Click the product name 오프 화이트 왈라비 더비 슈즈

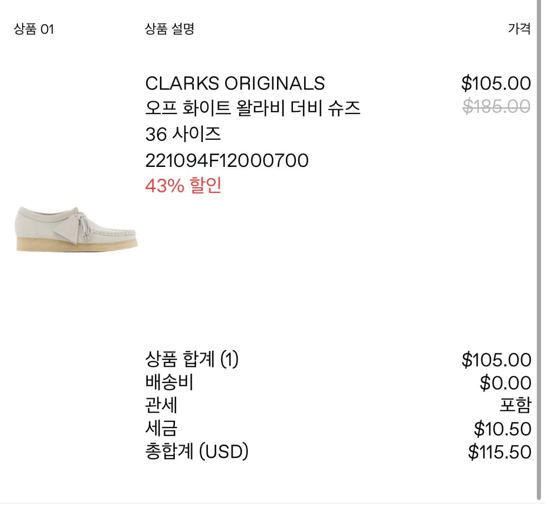[252, 108]
